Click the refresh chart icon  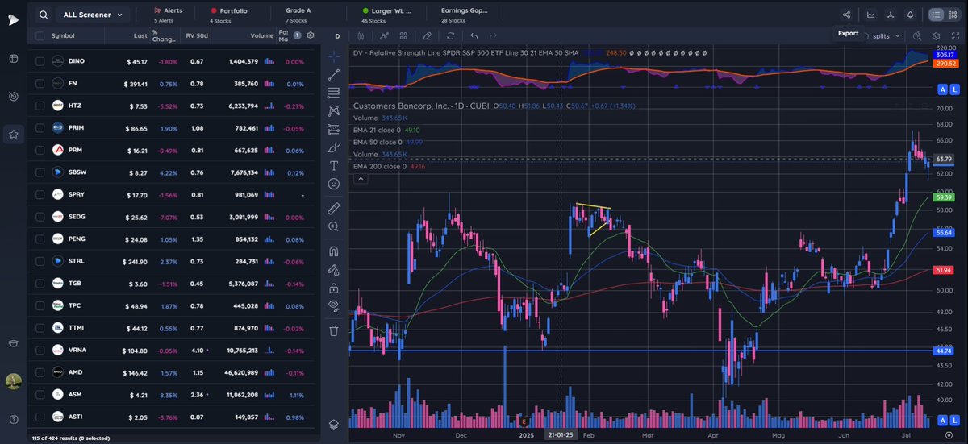tap(451, 36)
